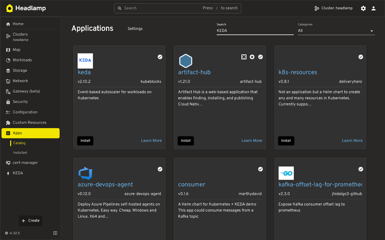385x240 pixels.
Task: Click version v2.10.2 on keda card
Action: point(84,82)
